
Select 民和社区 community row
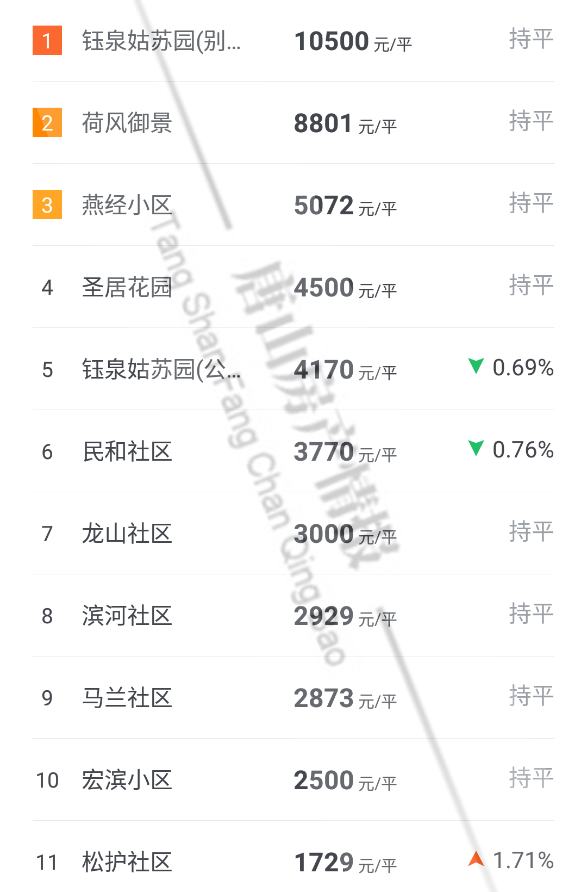coord(127,451)
